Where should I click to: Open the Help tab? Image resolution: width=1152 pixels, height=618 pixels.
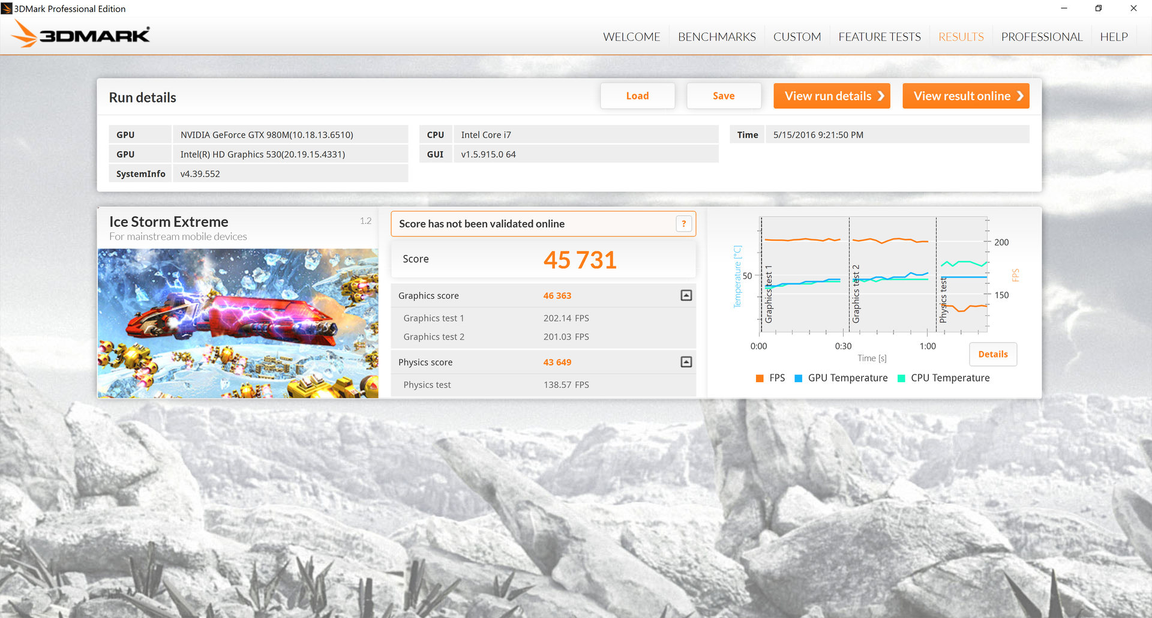(1114, 37)
